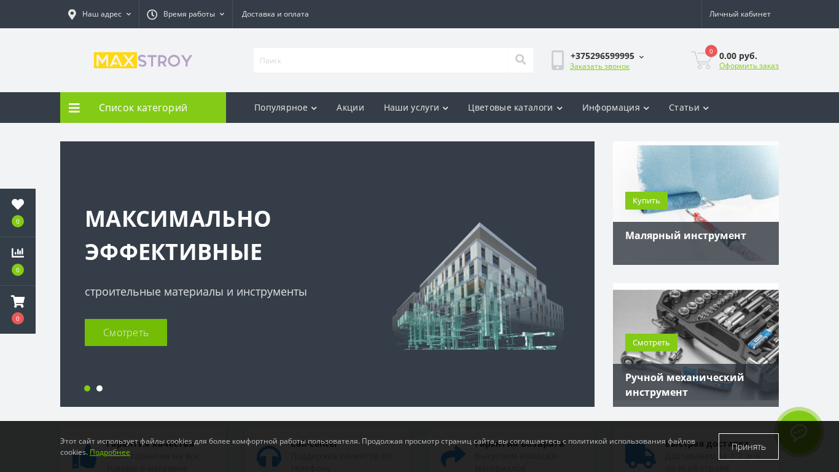Click the MaxStroy logo
Screen dimensions: 839x472
[x=143, y=60]
